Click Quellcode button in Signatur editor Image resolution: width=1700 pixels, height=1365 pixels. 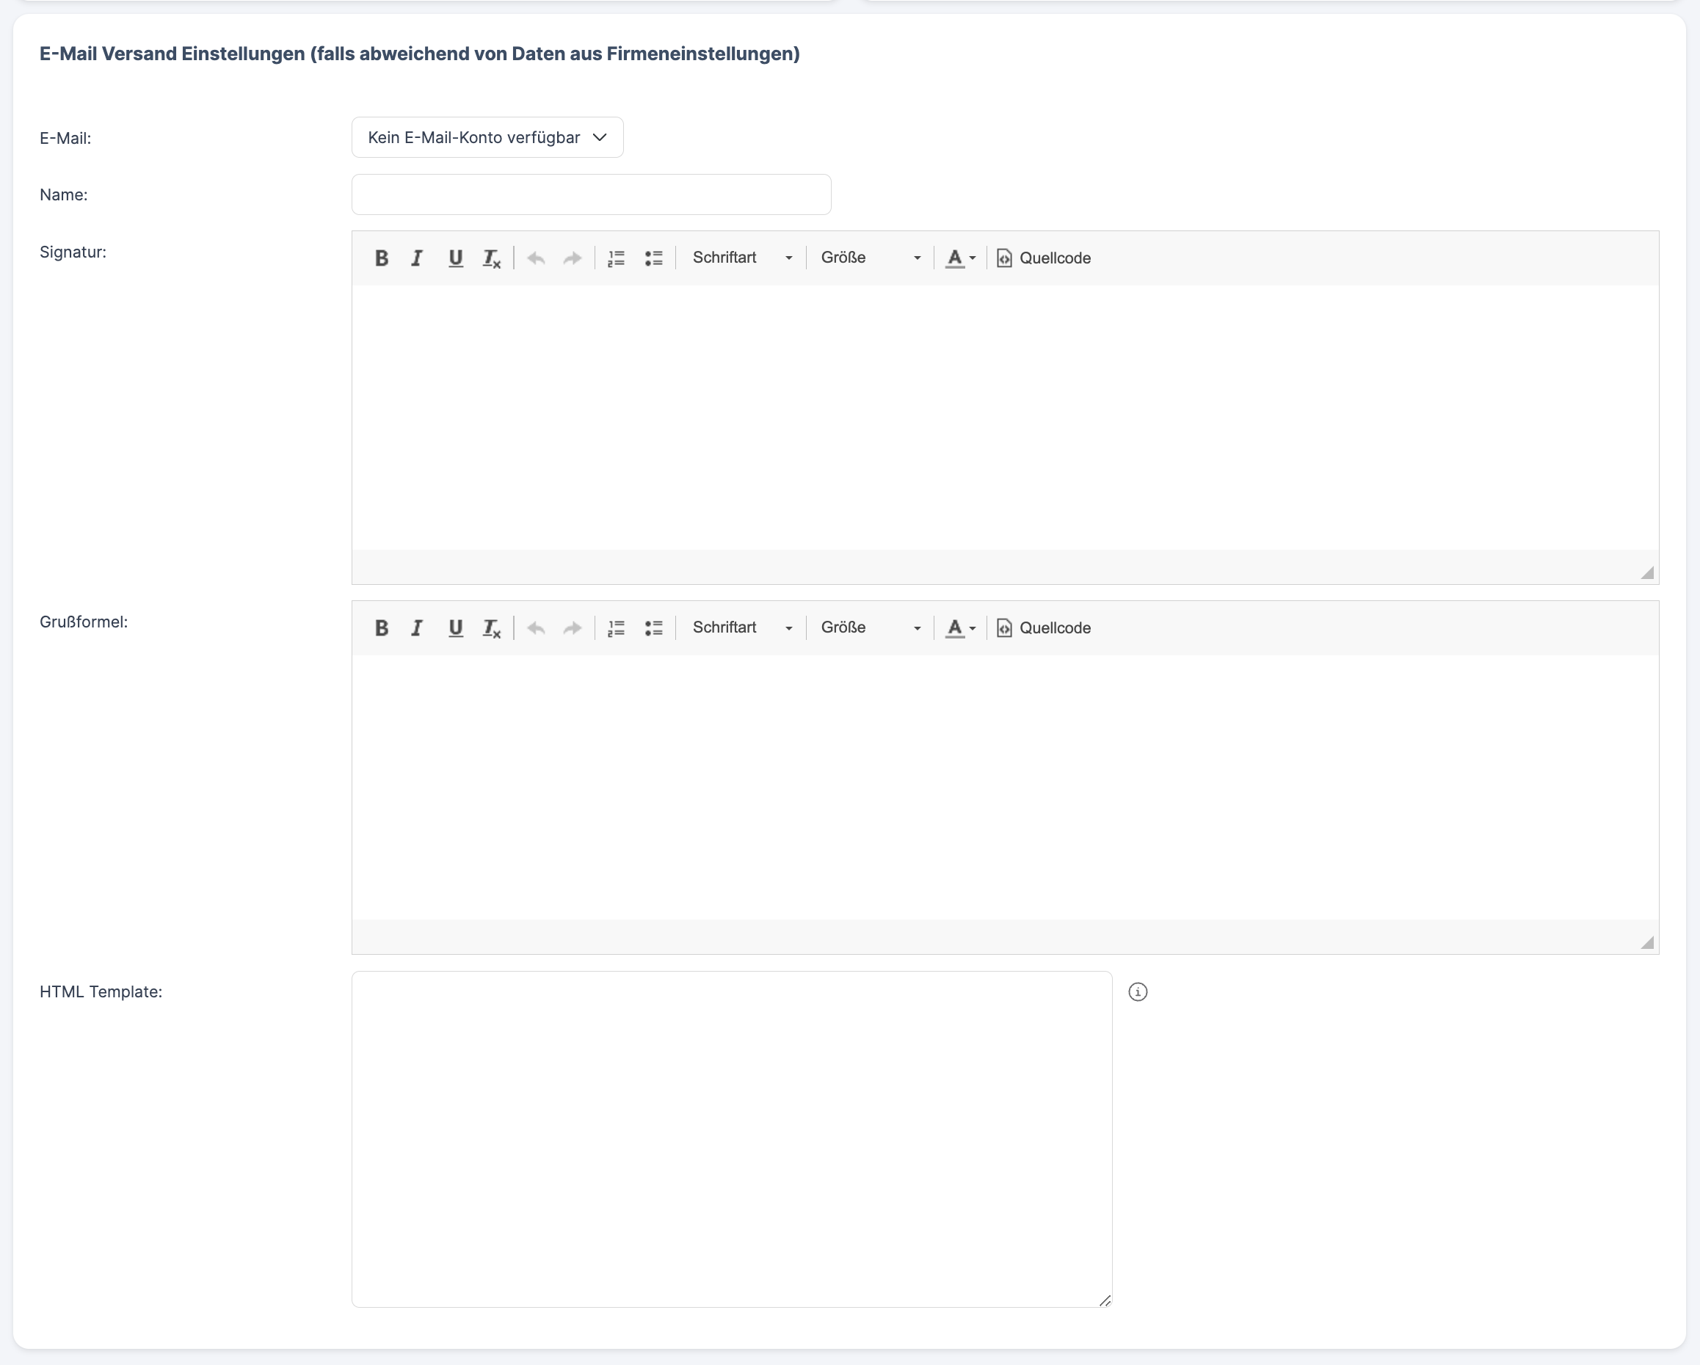[x=1043, y=258]
